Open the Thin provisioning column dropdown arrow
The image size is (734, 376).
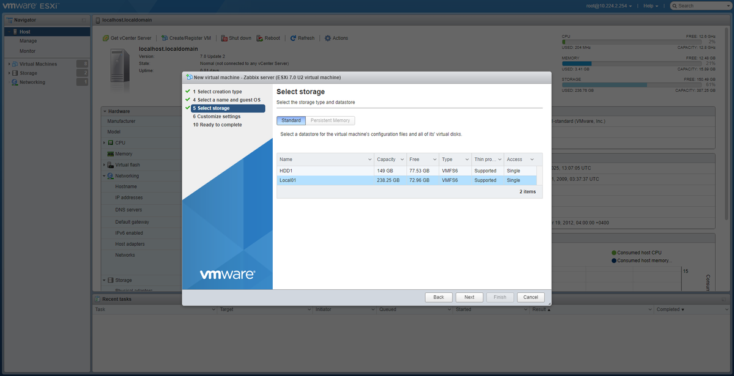click(499, 160)
